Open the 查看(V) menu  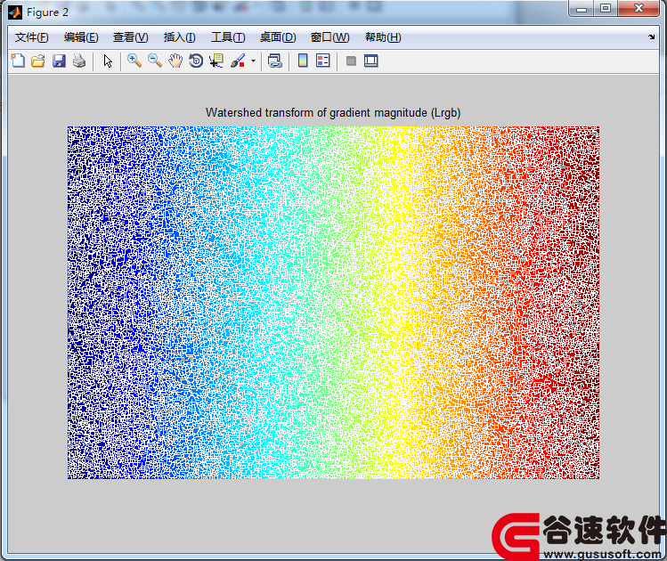click(130, 37)
